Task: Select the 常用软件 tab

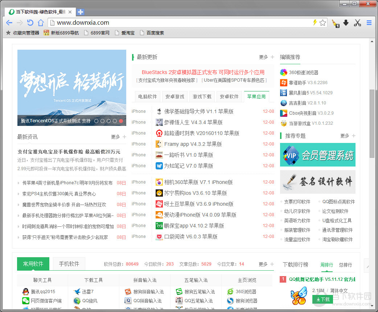Action: (x=33, y=264)
